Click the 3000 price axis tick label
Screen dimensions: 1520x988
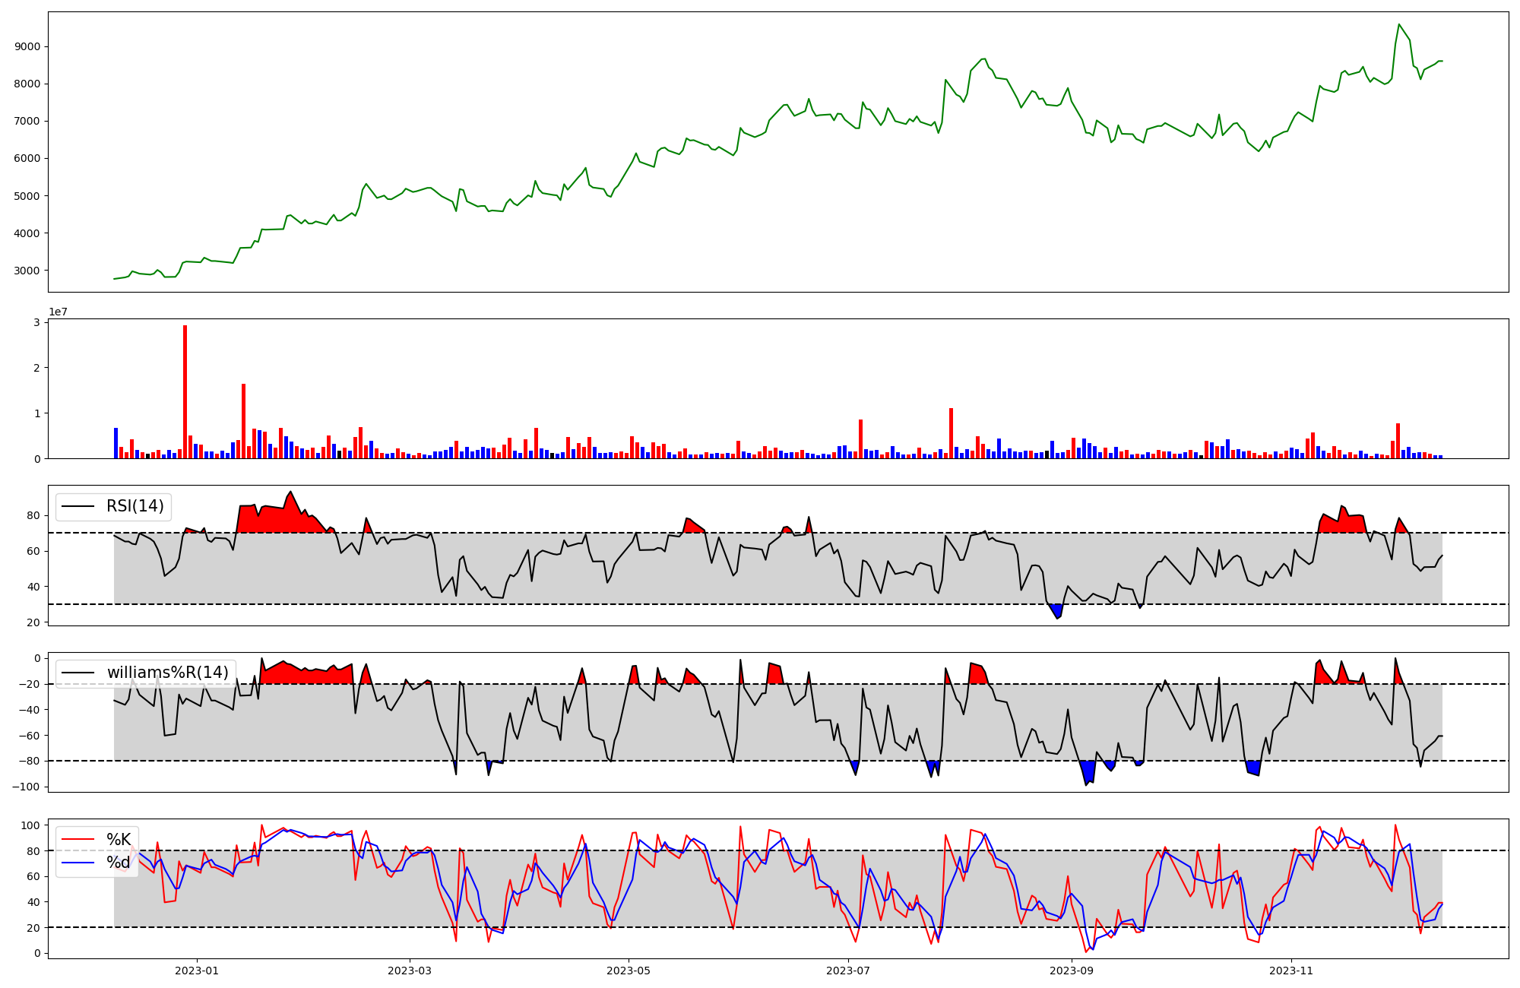pyautogui.click(x=27, y=271)
